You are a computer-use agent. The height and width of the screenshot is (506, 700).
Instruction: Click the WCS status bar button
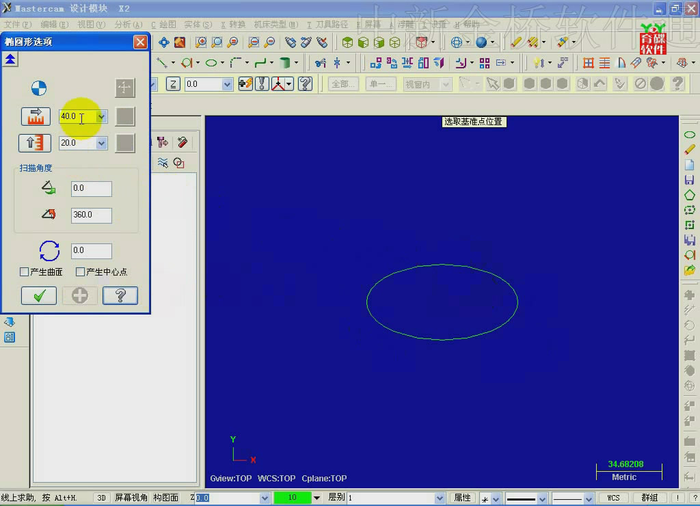[x=613, y=498]
